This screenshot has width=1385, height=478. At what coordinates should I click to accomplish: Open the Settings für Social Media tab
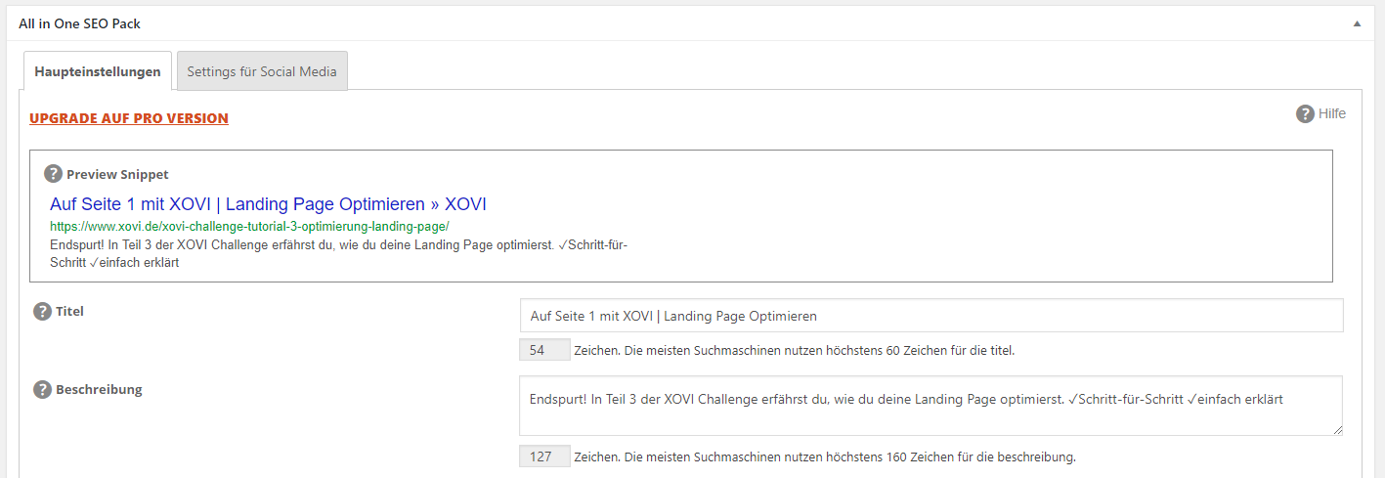pos(262,71)
